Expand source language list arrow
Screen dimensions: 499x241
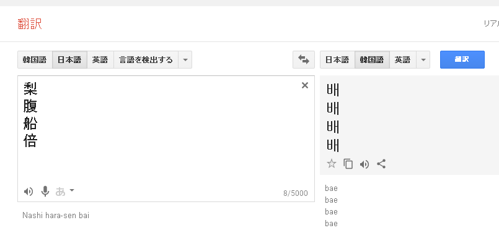185,59
